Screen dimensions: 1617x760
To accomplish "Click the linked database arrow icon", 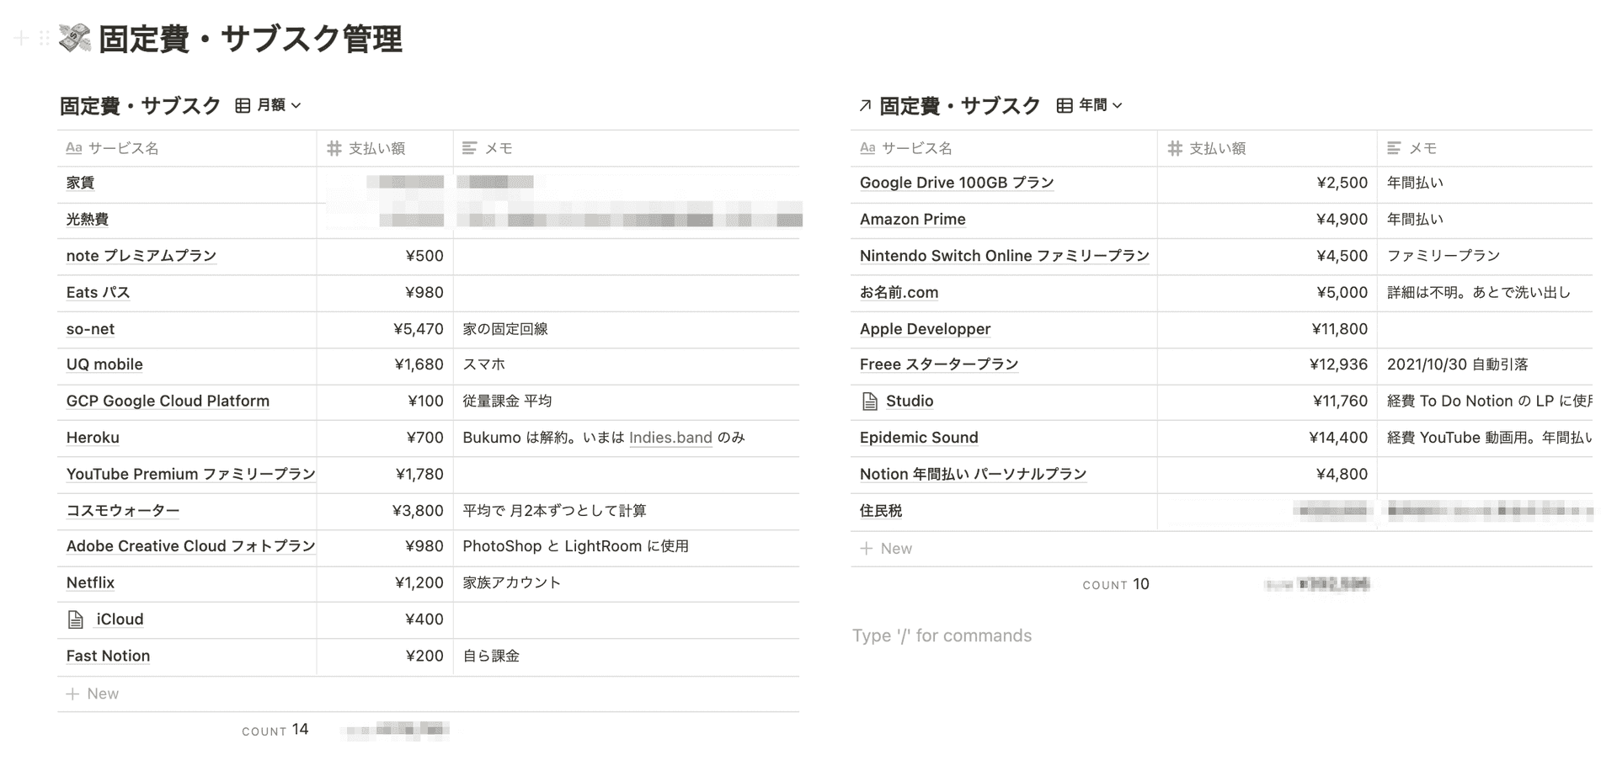I will 865,105.
